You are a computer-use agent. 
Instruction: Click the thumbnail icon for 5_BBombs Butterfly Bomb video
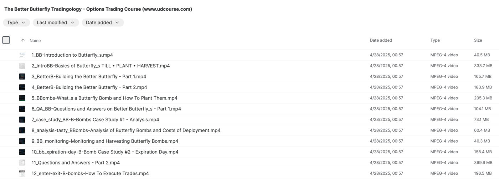(x=22, y=98)
